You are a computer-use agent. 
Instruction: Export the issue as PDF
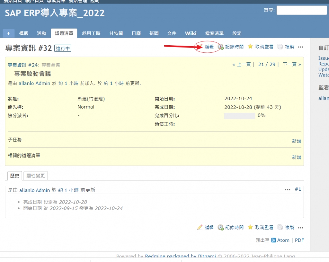(299, 240)
